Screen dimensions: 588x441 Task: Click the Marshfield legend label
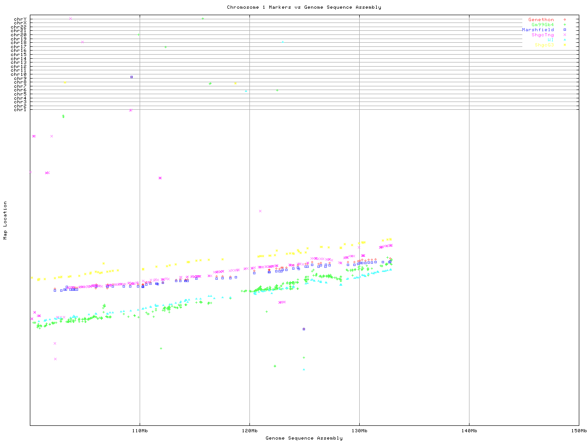(x=537, y=30)
